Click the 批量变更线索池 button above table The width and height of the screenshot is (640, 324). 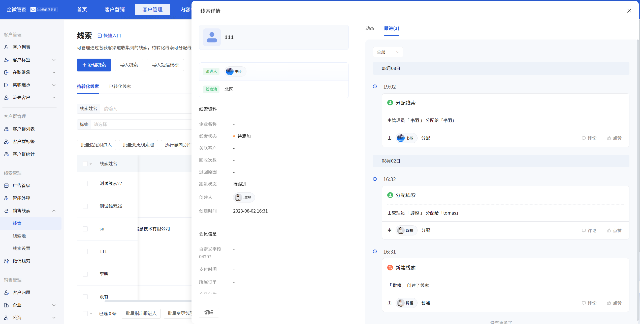click(138, 145)
